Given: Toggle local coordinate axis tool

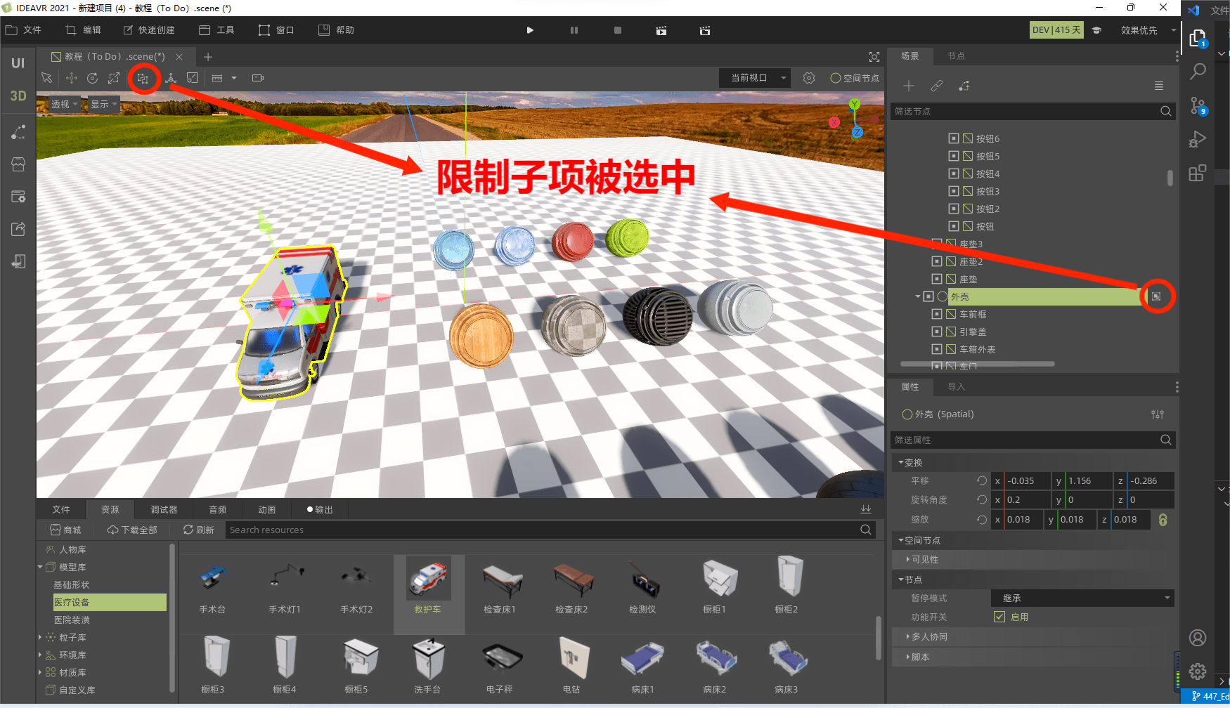Looking at the screenshot, I should (170, 78).
